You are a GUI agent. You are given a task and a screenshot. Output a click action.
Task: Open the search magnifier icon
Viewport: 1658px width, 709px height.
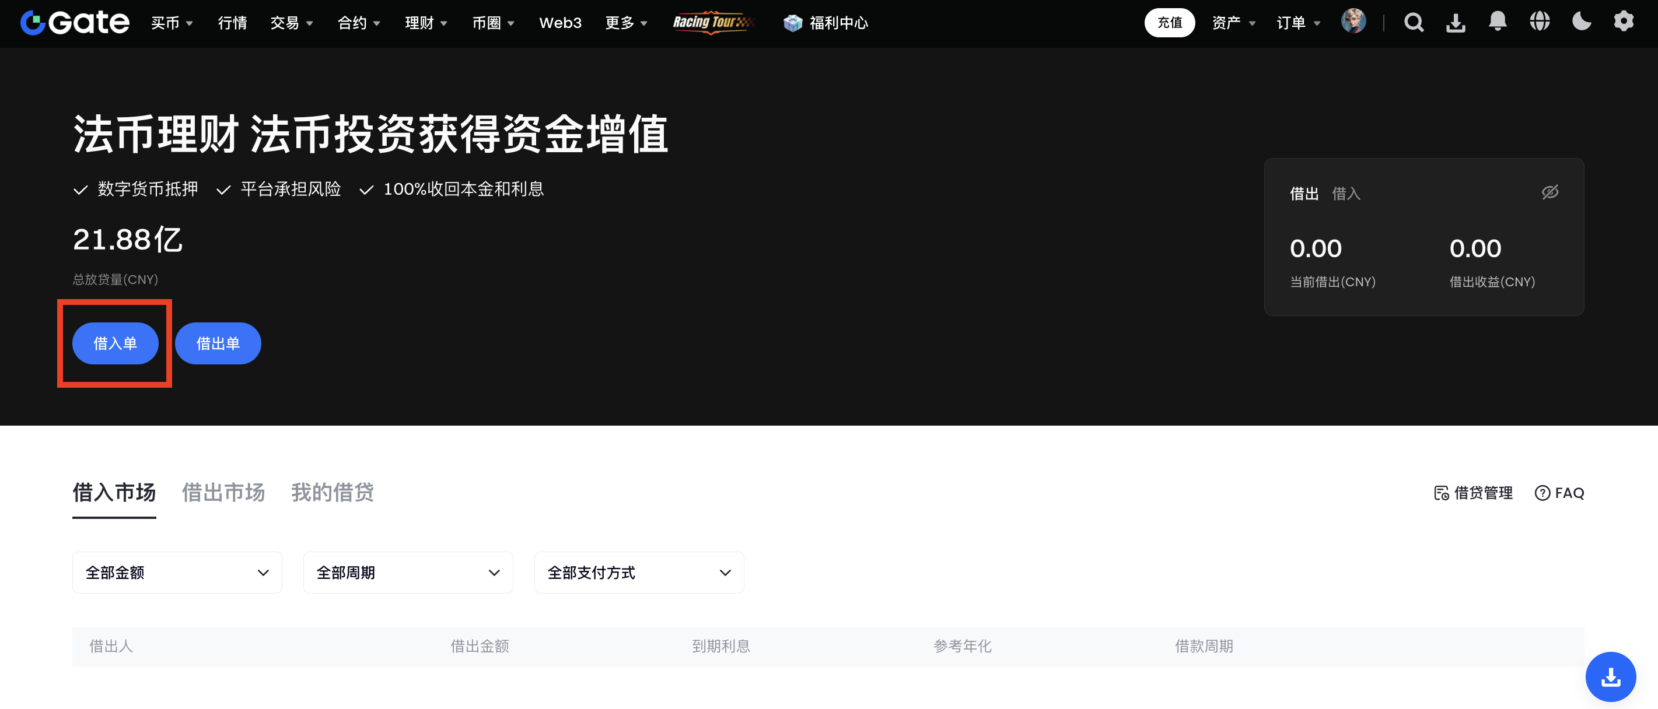tap(1414, 23)
